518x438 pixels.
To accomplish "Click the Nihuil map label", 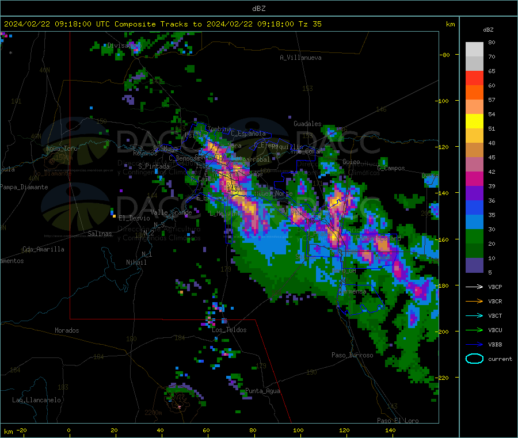I will tap(136, 262).
